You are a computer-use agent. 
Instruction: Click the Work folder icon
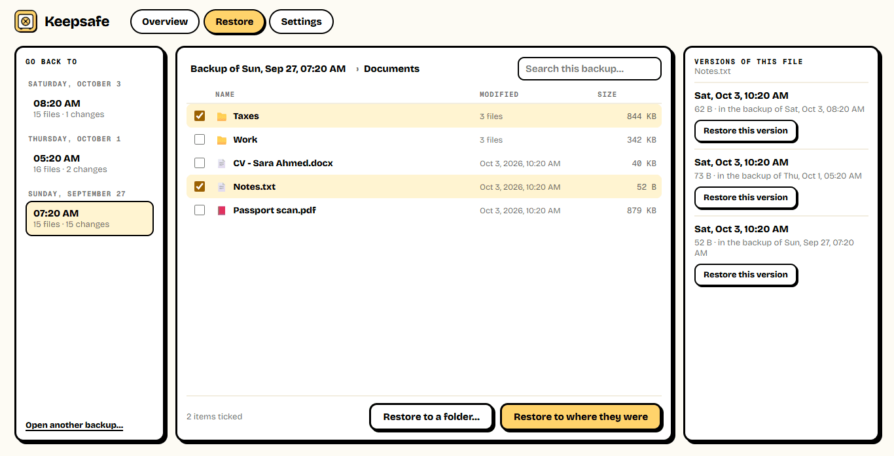point(222,140)
